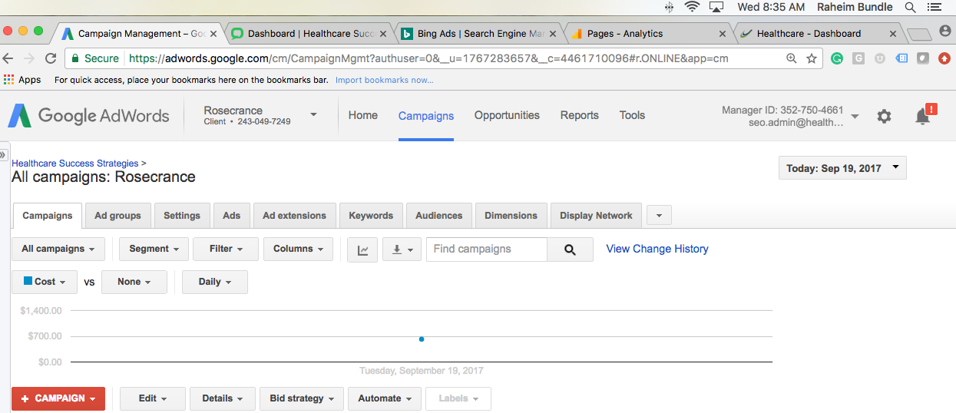Change the Cost chart metric

[45, 282]
